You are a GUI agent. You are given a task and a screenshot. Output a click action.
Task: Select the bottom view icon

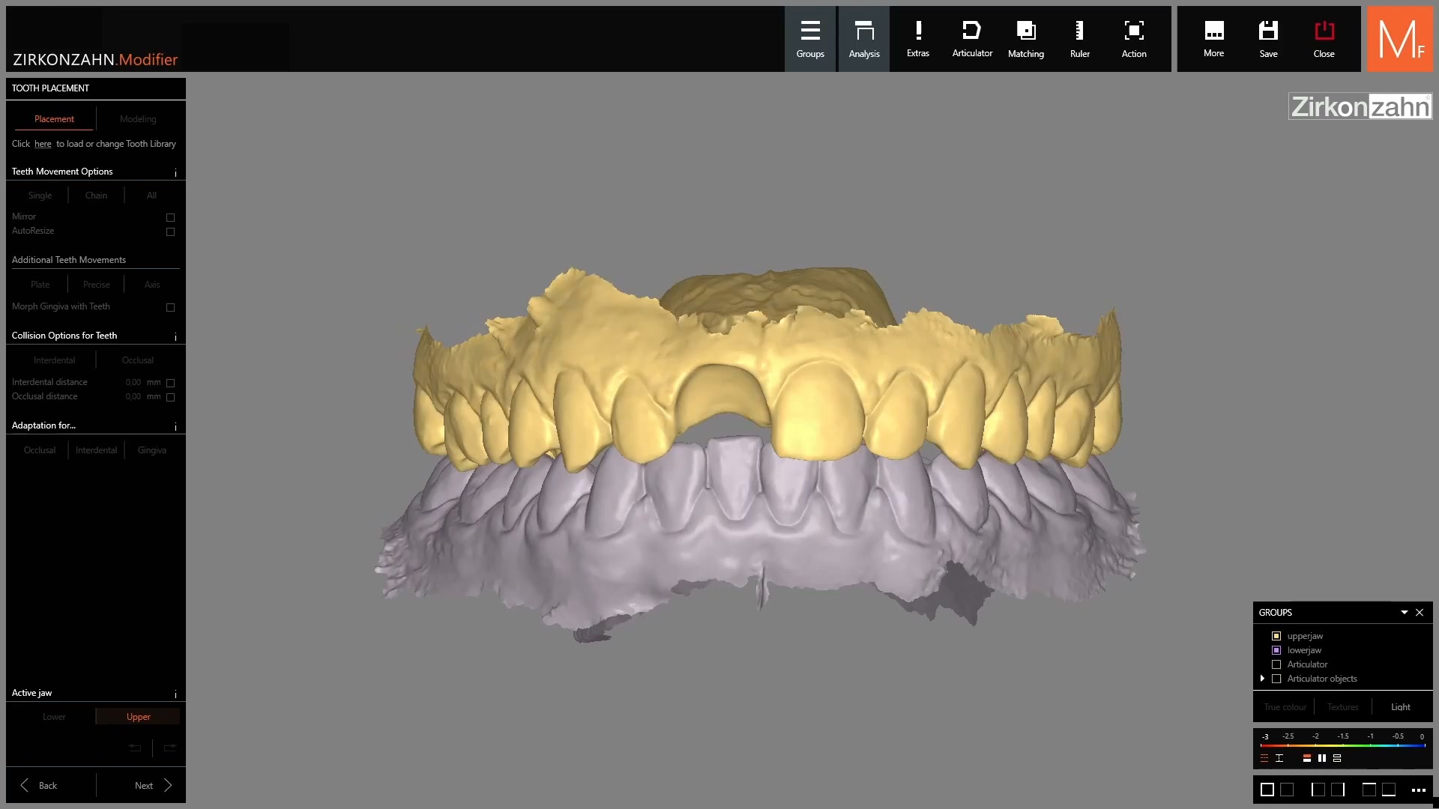[x=1389, y=790]
